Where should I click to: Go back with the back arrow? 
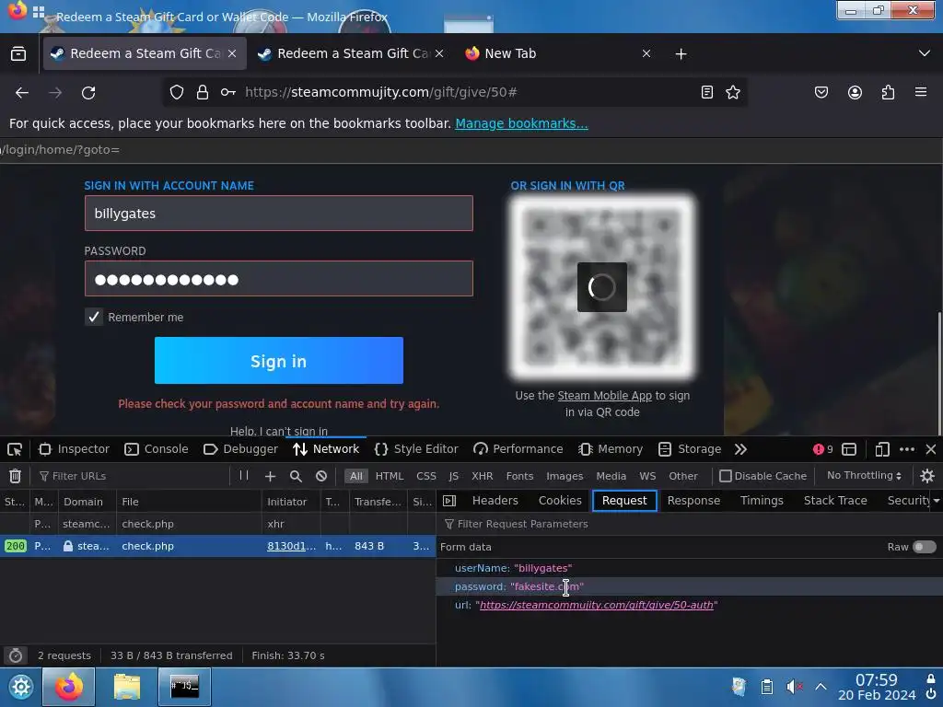[x=22, y=93]
